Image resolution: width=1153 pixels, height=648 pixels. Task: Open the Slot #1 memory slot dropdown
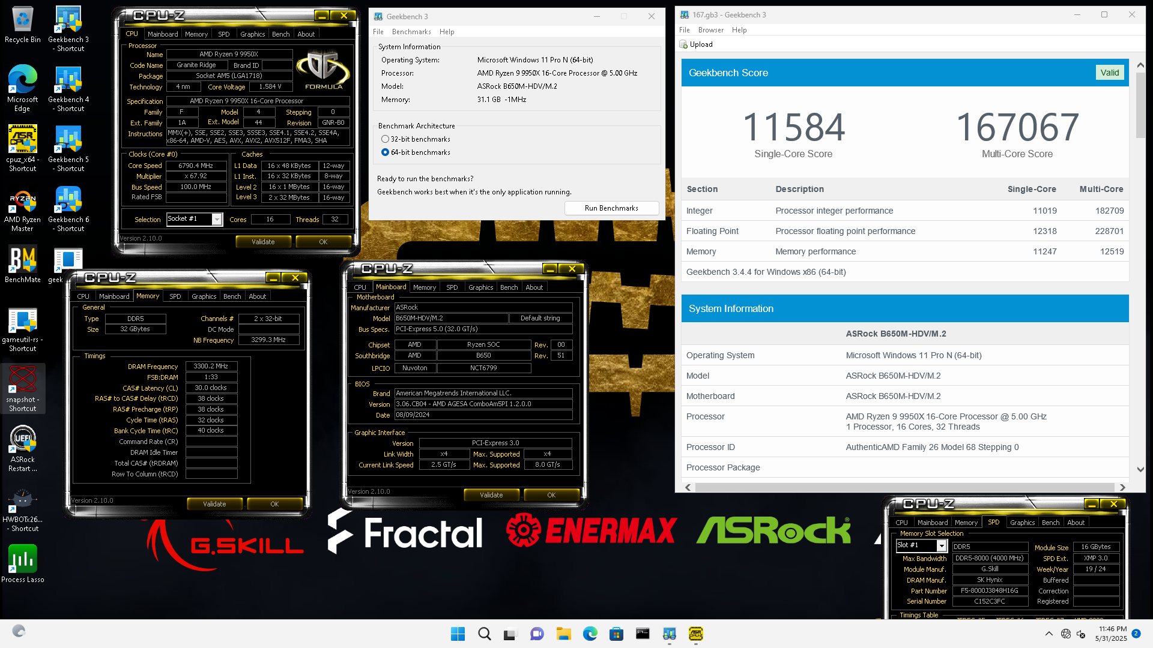point(942,545)
